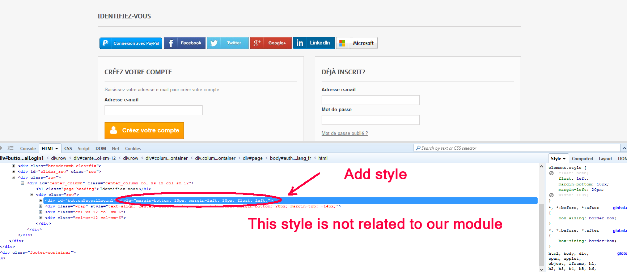Toggle the Firebug command line icon
The width and height of the screenshot is (627, 272).
11,148
